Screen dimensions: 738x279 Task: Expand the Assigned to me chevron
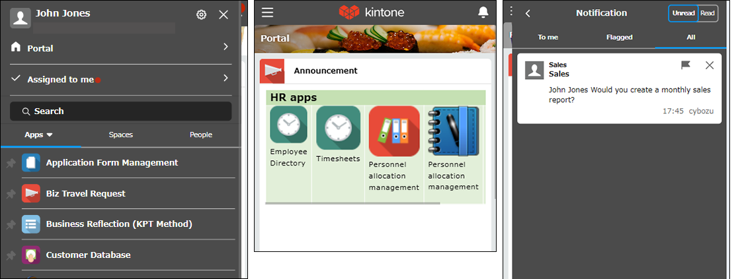[x=225, y=78]
